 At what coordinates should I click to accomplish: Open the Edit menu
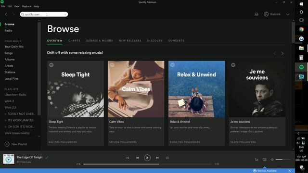(10, 6)
